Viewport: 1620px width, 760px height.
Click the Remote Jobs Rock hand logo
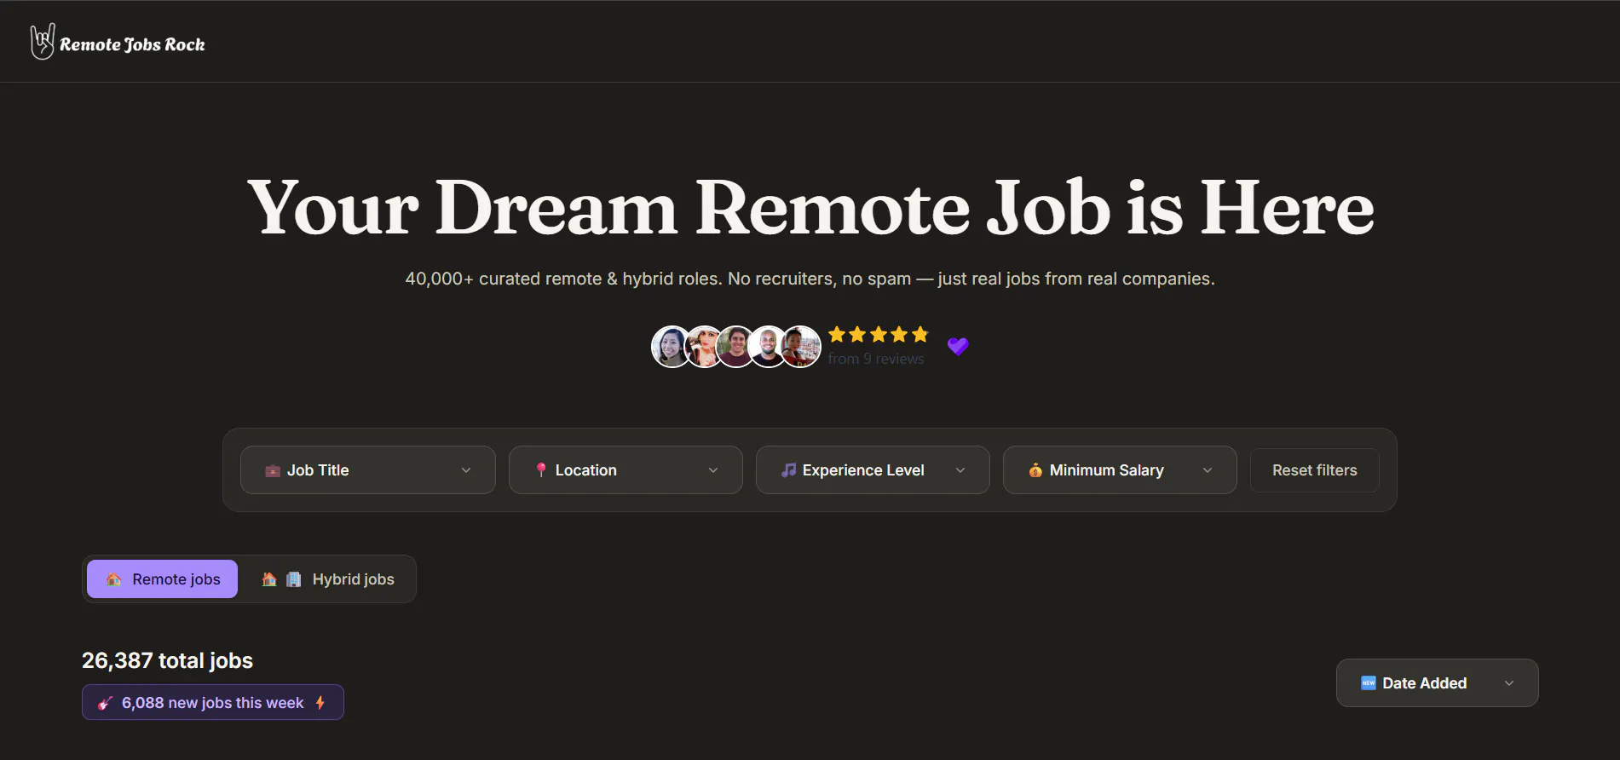click(43, 41)
